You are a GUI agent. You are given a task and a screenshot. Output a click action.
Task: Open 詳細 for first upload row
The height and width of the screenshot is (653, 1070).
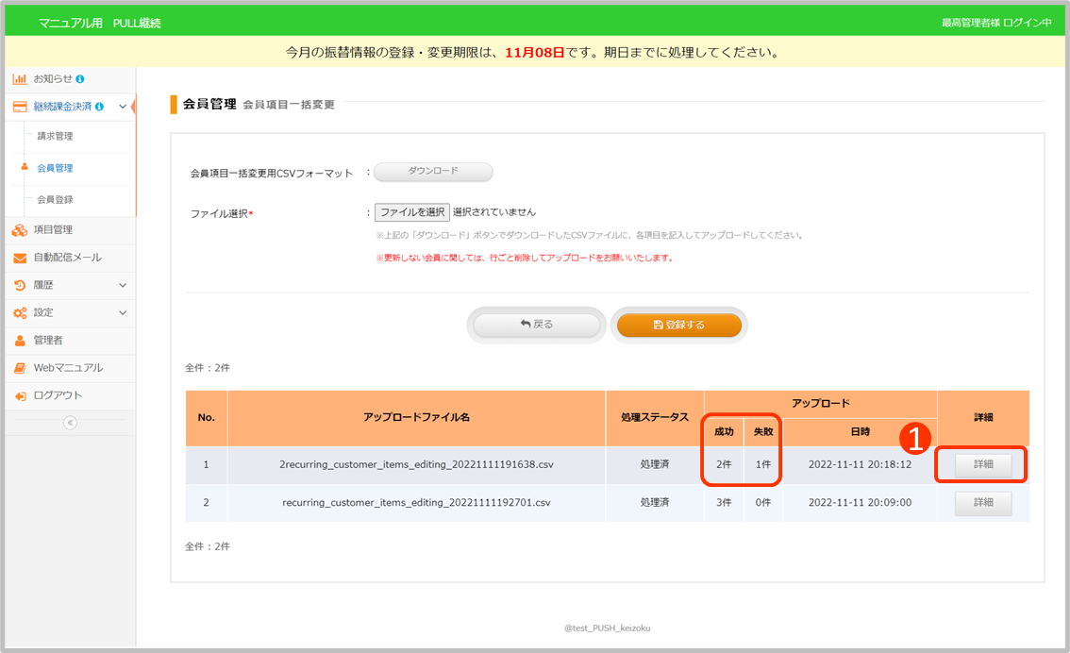[982, 465]
